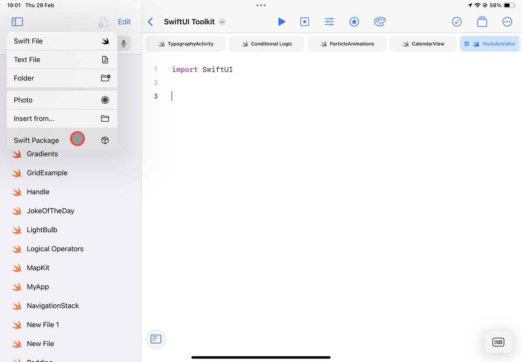Tap the microphone dictation icon

[x=124, y=43]
